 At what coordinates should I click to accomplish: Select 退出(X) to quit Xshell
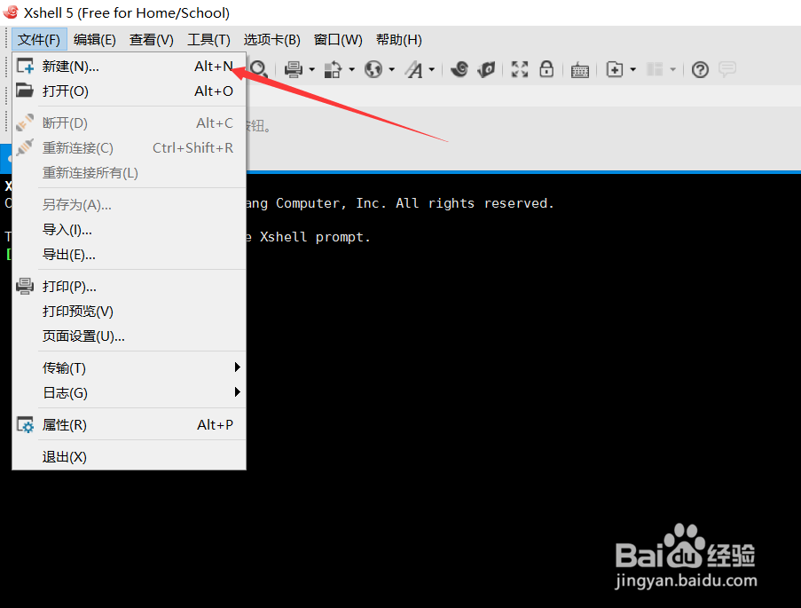pyautogui.click(x=129, y=456)
